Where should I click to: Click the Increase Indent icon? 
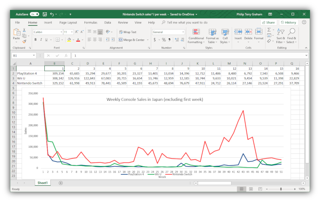coord(113,39)
